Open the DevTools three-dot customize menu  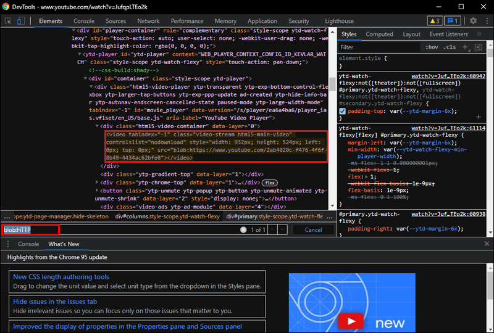click(486, 21)
